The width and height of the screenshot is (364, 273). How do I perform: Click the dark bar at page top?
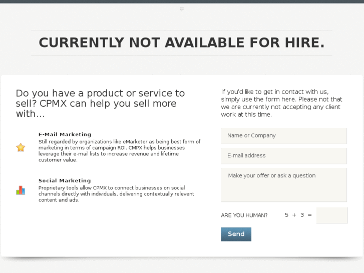click(182, 2)
